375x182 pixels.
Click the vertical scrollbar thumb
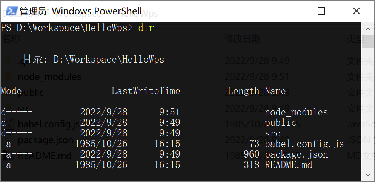(368, 41)
